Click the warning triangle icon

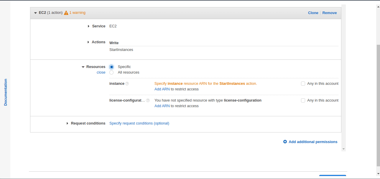66,13
